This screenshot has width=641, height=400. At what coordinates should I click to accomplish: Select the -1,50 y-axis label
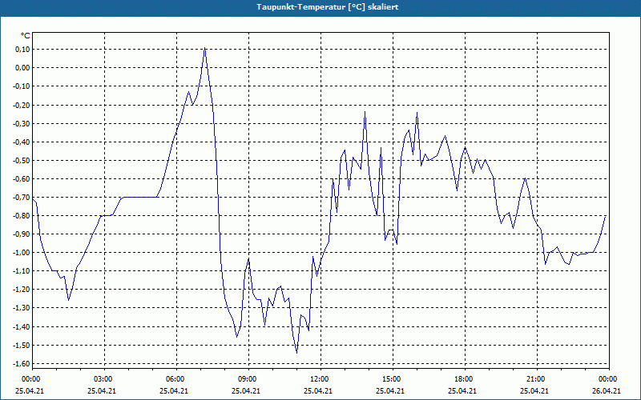pyautogui.click(x=21, y=346)
